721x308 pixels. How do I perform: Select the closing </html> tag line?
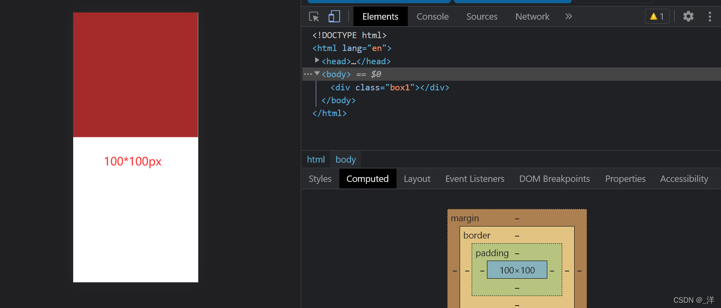click(x=329, y=113)
